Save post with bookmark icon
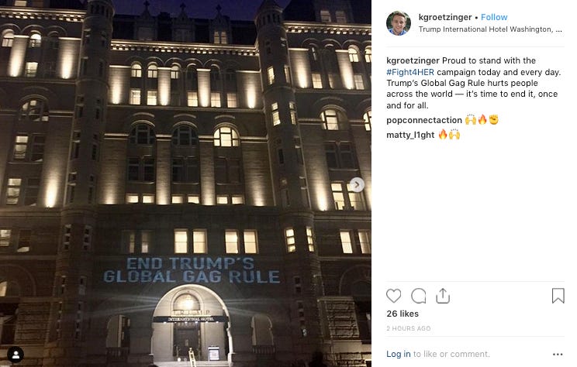The width and height of the screenshot is (577, 367). pos(558,296)
